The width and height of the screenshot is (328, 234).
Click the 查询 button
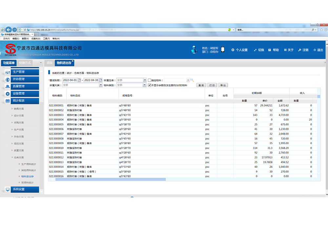201,85
